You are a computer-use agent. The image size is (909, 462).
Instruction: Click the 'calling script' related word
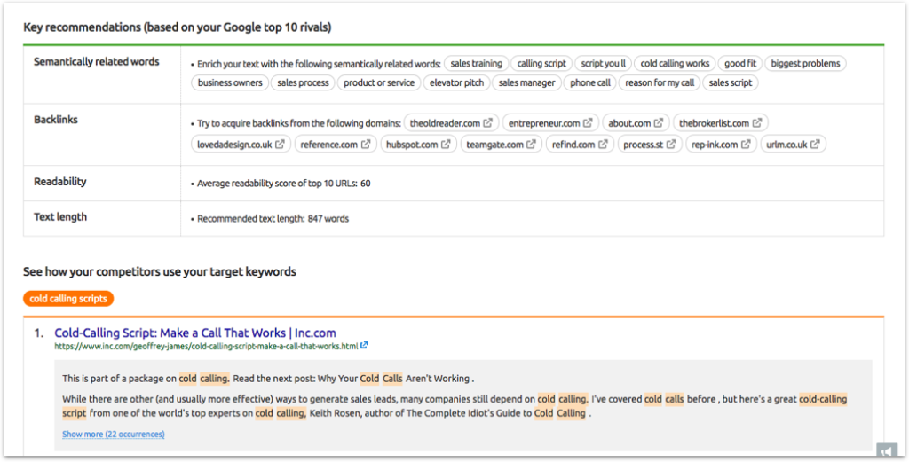tap(541, 64)
